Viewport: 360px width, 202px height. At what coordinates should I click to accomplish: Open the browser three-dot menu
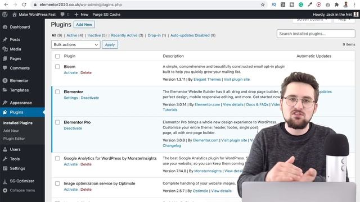(354, 4)
